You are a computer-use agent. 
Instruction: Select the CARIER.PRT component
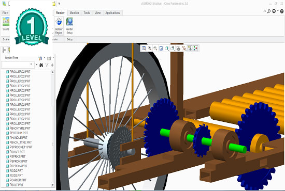pos(18,180)
